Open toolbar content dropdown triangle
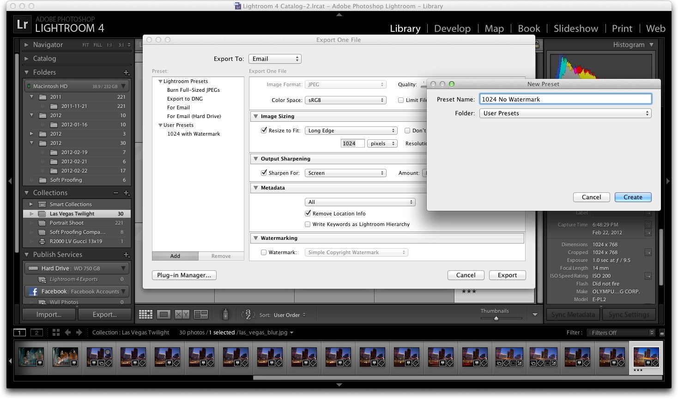 click(x=535, y=315)
